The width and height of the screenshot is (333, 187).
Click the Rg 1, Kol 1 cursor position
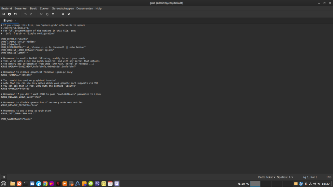point(310,177)
